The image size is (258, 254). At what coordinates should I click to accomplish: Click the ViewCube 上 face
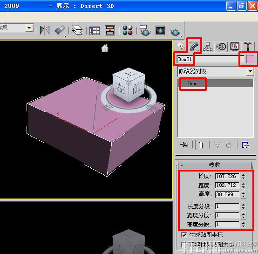tap(129, 74)
